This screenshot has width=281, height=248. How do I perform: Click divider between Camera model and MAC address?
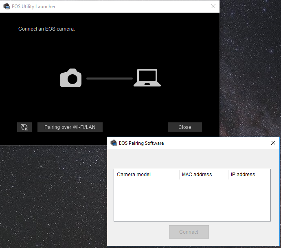pyautogui.click(x=179, y=175)
